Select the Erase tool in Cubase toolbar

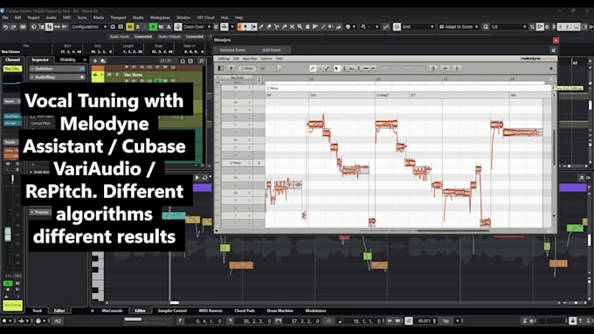point(269,27)
